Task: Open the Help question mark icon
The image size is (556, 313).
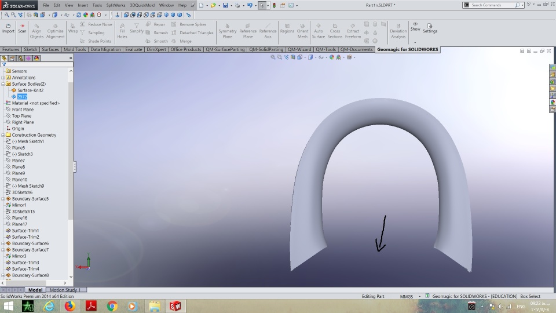Action: [528, 5]
